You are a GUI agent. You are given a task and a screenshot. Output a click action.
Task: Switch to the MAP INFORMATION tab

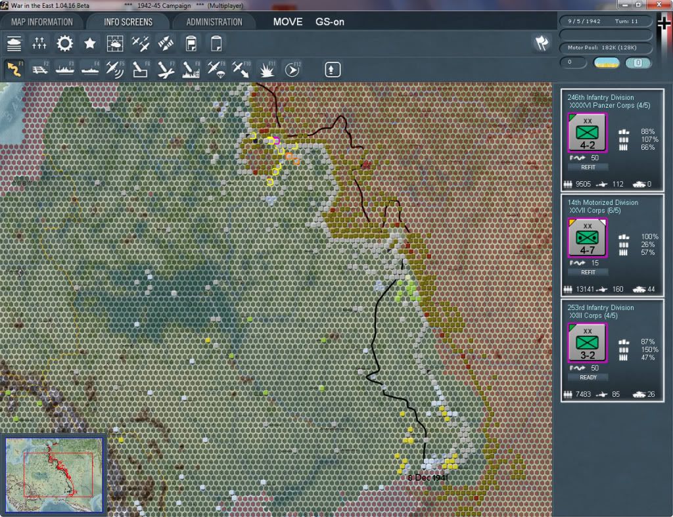click(42, 22)
